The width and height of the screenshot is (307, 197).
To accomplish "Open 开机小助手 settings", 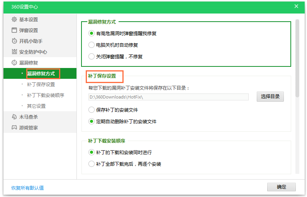I will coord(40,41).
